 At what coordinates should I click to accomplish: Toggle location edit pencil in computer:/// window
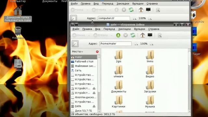pos(73,18)
